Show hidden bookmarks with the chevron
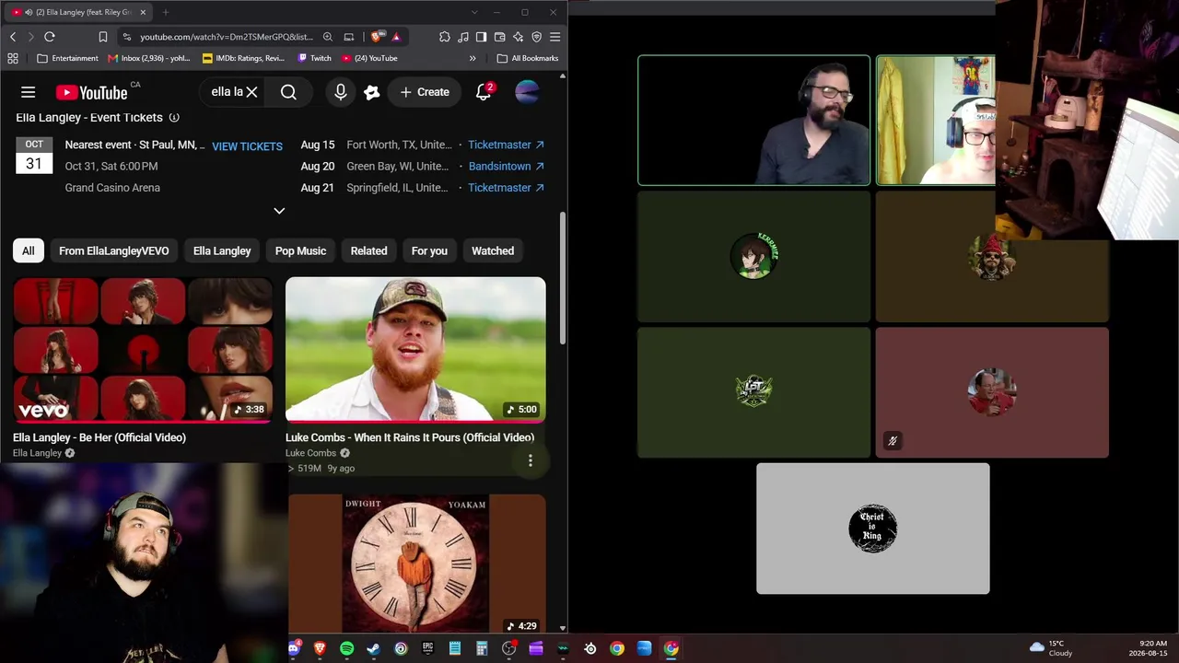This screenshot has height=663, width=1179. point(473,58)
